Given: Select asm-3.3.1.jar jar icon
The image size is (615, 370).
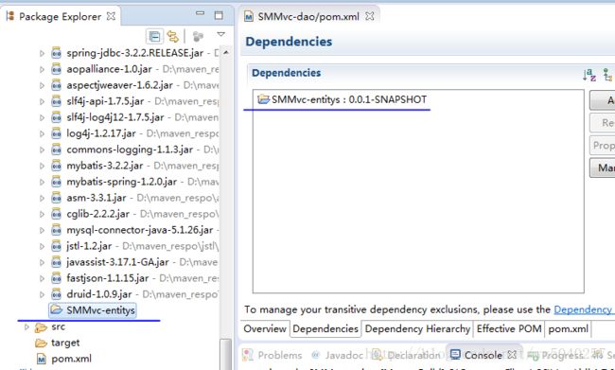Looking at the screenshot, I should pos(57,198).
